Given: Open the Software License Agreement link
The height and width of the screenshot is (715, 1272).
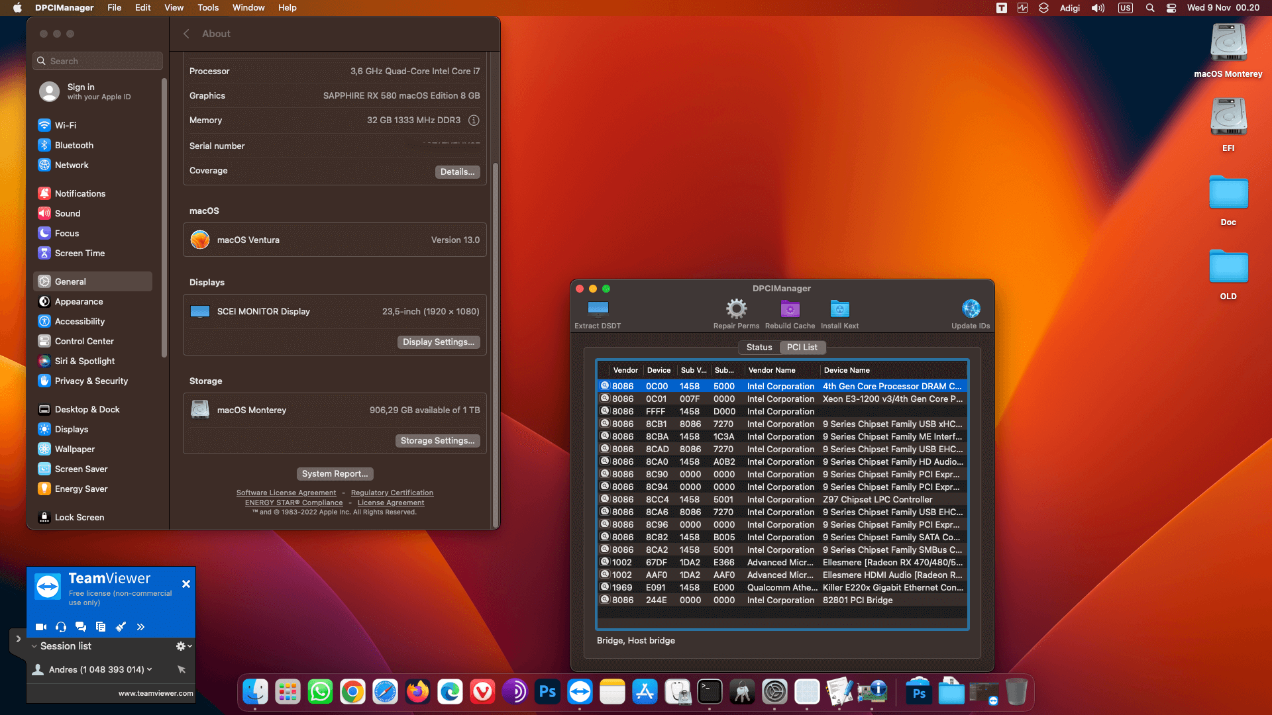Looking at the screenshot, I should pyautogui.click(x=286, y=493).
